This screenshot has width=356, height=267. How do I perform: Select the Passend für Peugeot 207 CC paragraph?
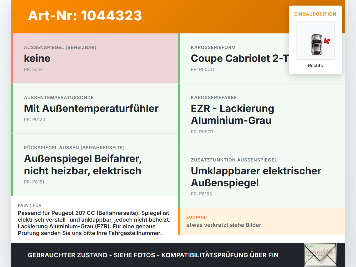tap(94, 223)
